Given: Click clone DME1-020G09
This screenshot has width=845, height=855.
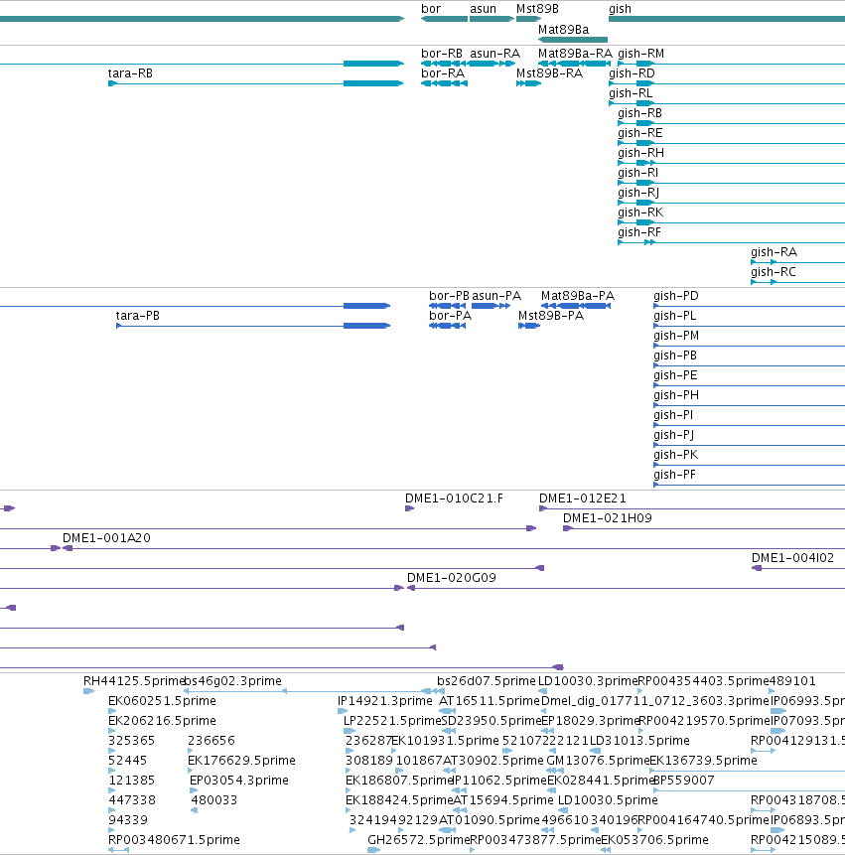Looking at the screenshot, I should pos(626,588).
